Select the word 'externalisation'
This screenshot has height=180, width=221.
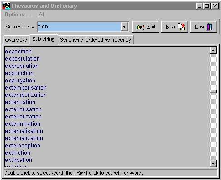24,131
